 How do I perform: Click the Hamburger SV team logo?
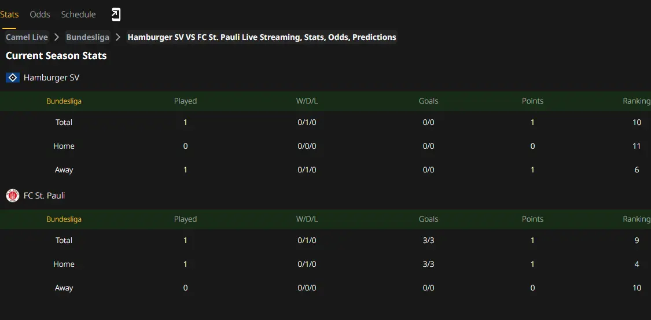13,78
